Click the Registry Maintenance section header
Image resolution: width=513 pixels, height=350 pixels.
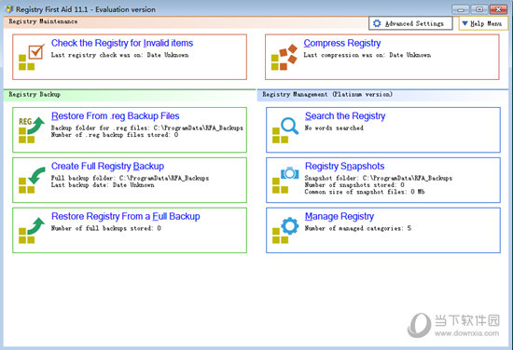point(43,21)
